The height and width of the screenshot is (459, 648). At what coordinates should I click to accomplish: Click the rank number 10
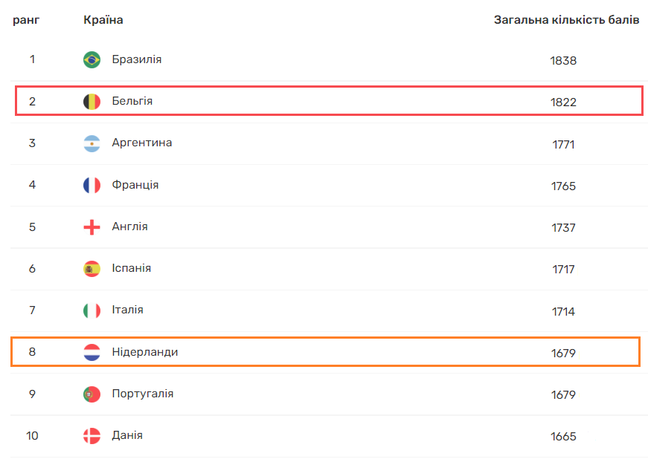coord(32,436)
